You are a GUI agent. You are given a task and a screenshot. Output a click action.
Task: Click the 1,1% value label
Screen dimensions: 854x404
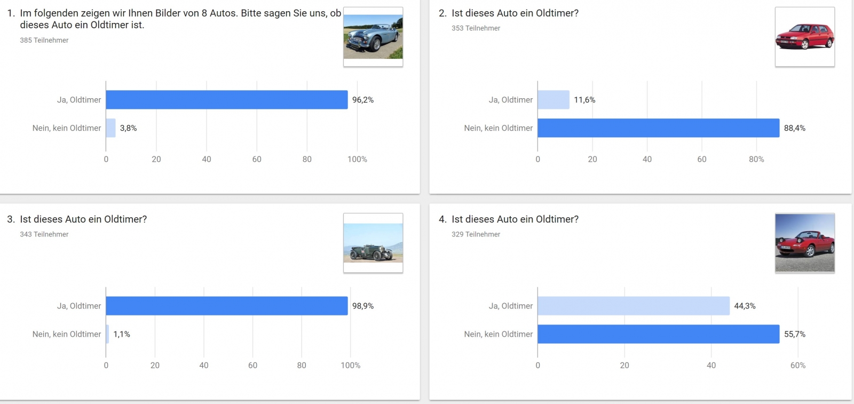point(122,334)
